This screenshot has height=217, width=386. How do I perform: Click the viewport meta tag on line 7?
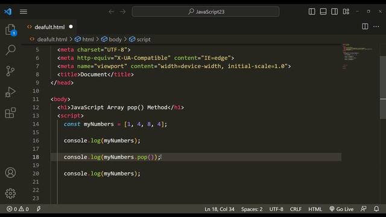point(174,66)
